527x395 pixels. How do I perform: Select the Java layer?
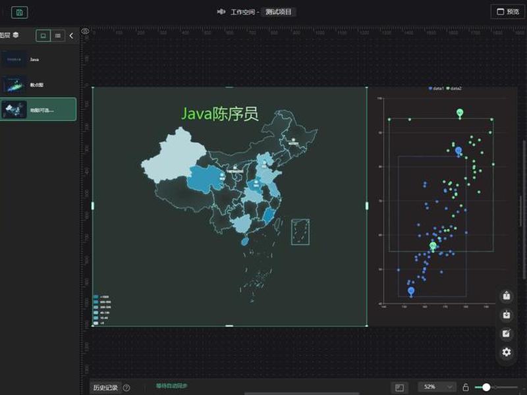(38, 59)
